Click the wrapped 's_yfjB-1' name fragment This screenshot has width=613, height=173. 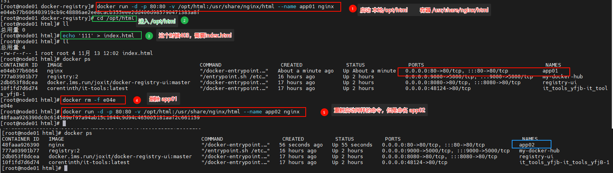pyautogui.click(x=13, y=94)
